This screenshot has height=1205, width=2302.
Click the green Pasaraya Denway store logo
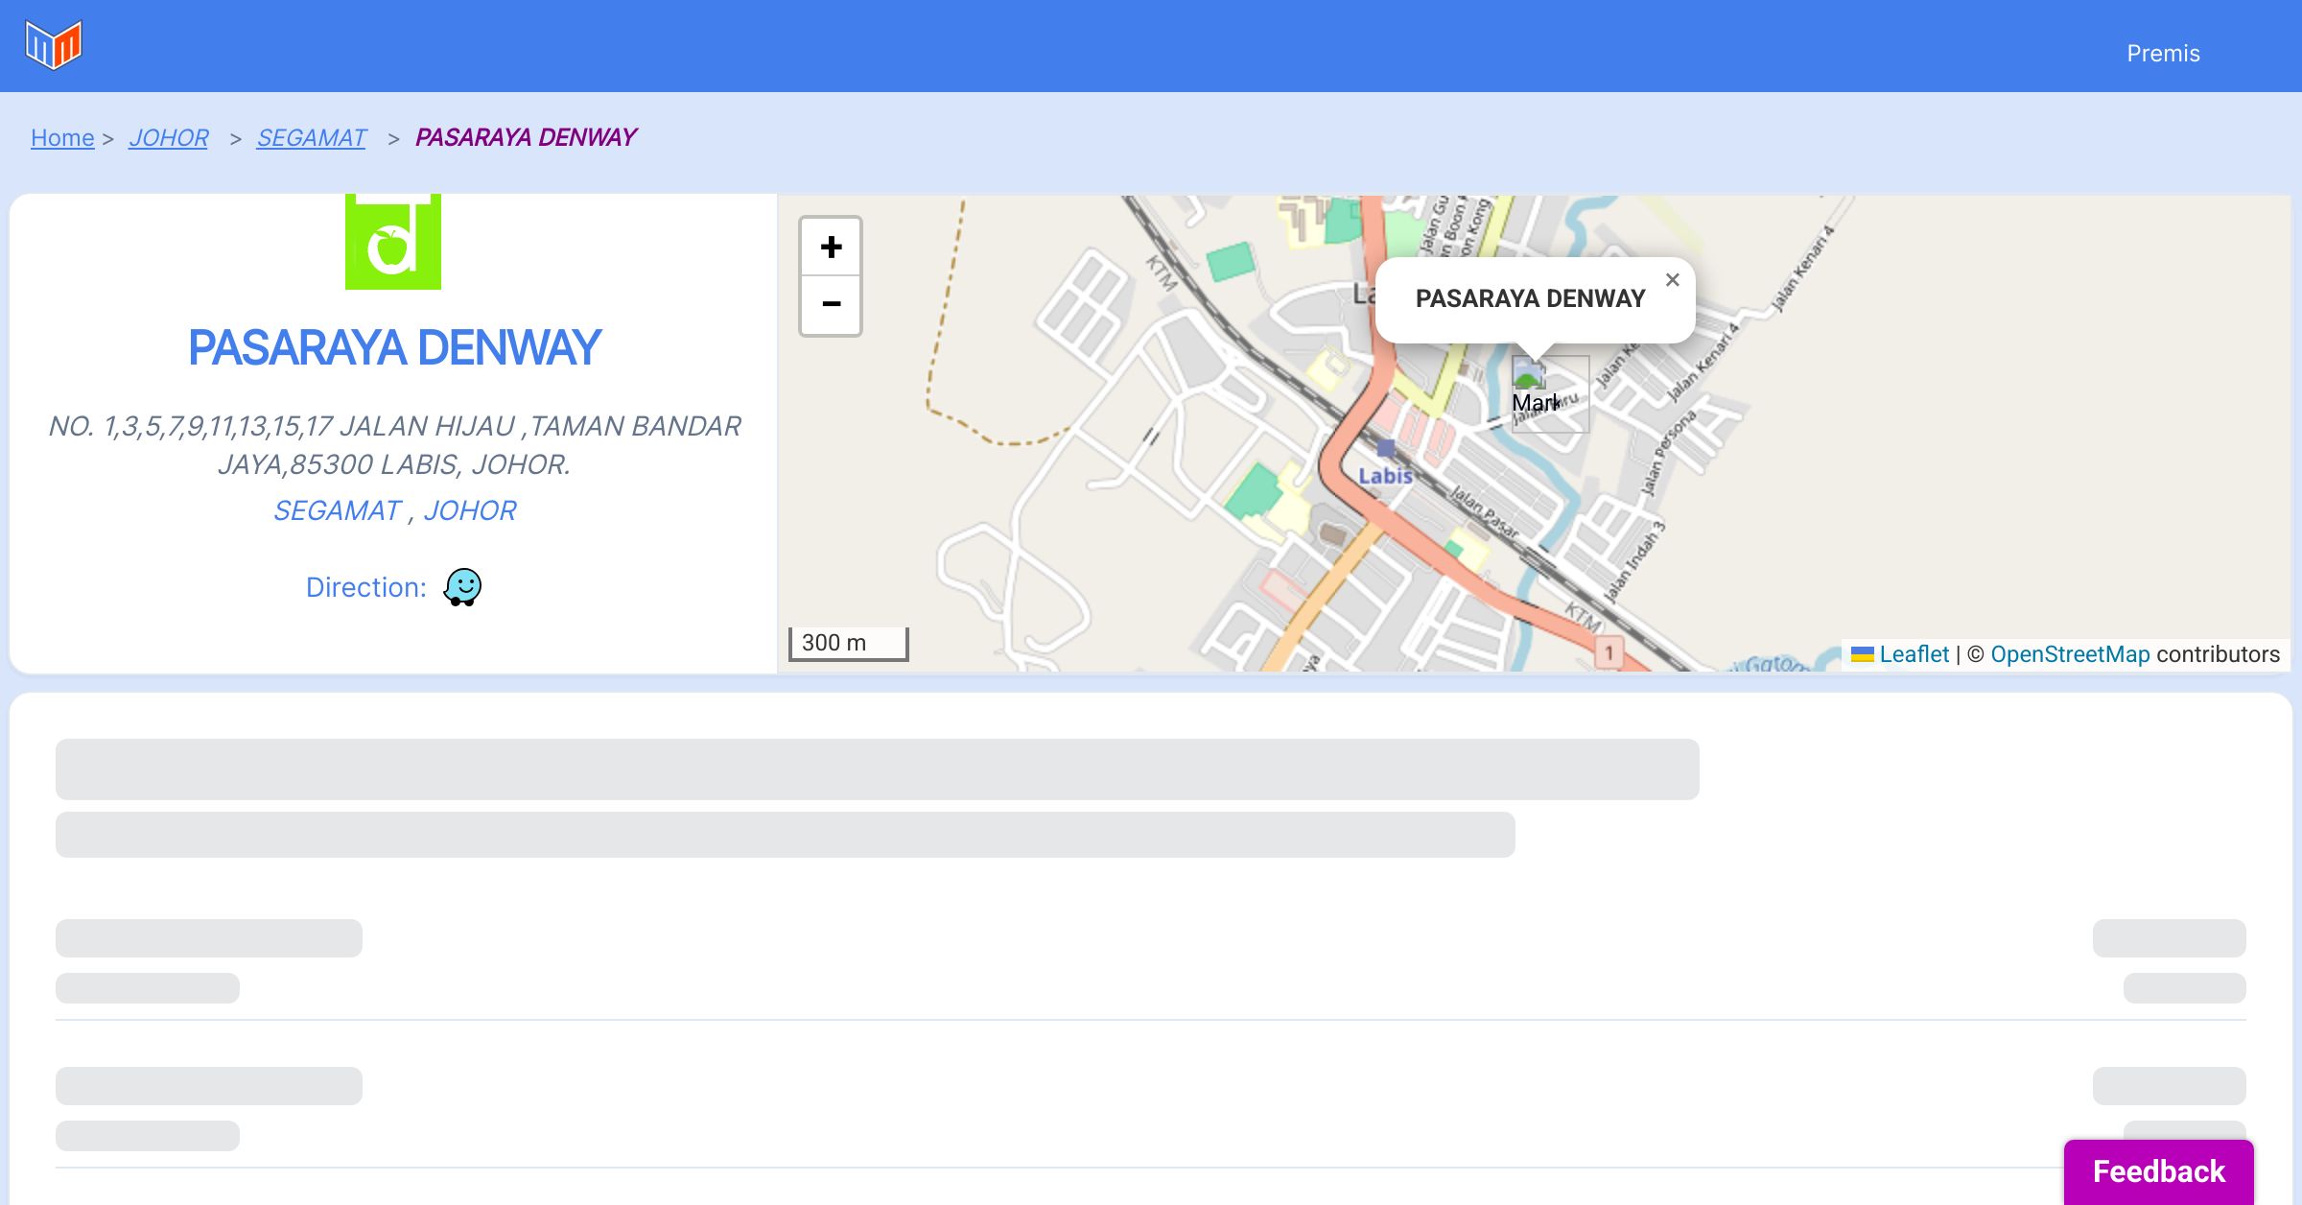[393, 242]
